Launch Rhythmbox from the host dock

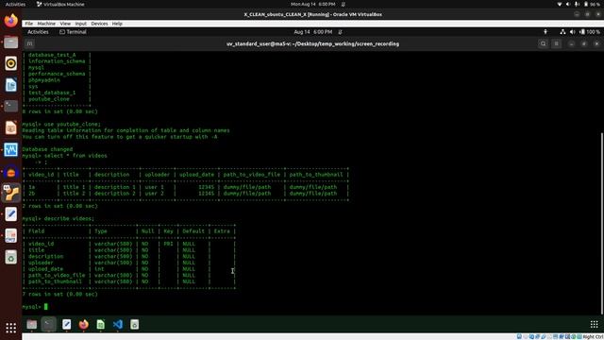pos(10,63)
